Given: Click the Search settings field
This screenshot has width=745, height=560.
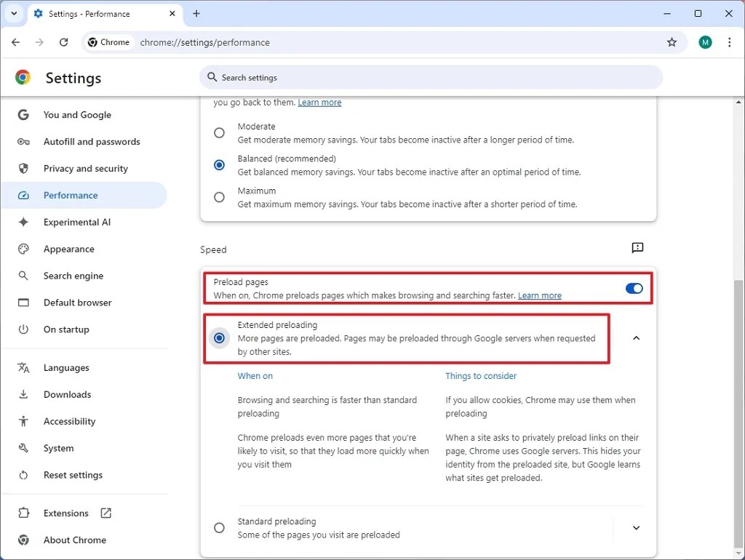Looking at the screenshot, I should pyautogui.click(x=432, y=77).
